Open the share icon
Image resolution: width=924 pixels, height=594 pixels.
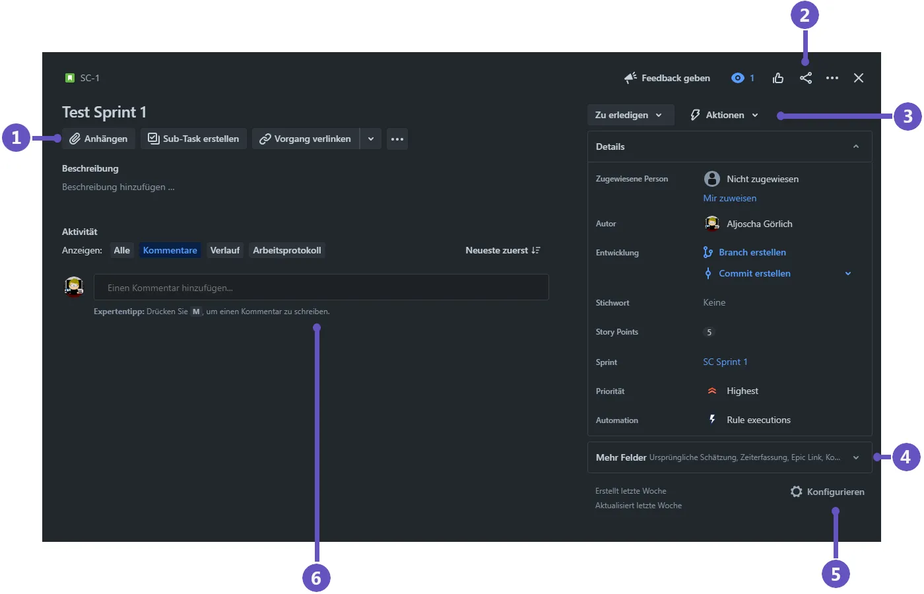(x=806, y=78)
